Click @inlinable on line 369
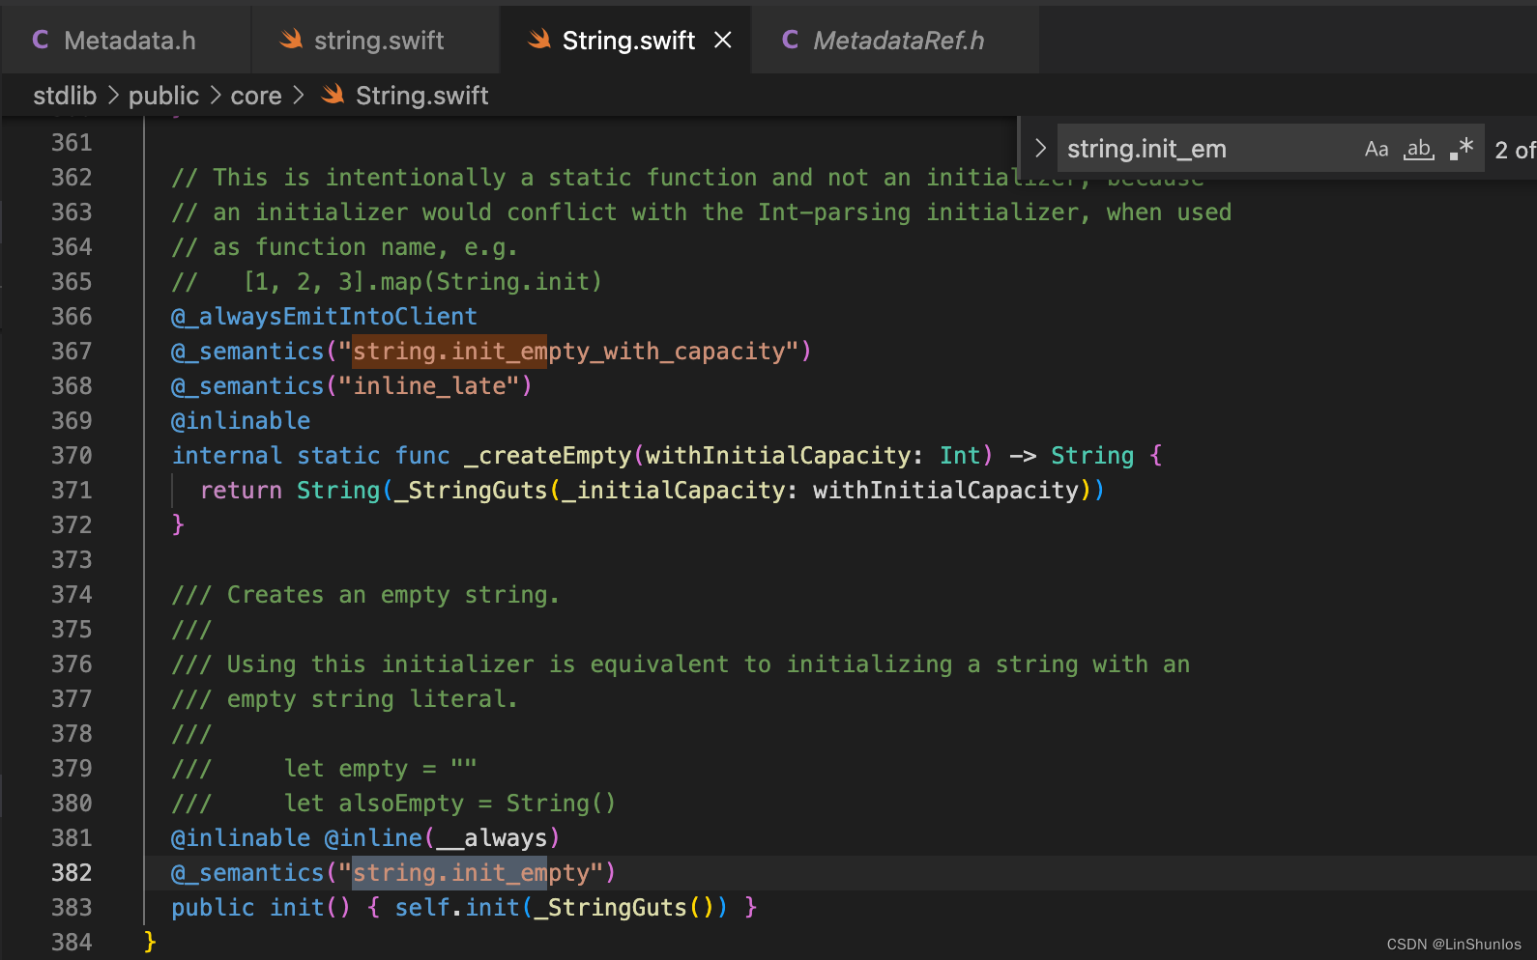1537x960 pixels. click(241, 421)
